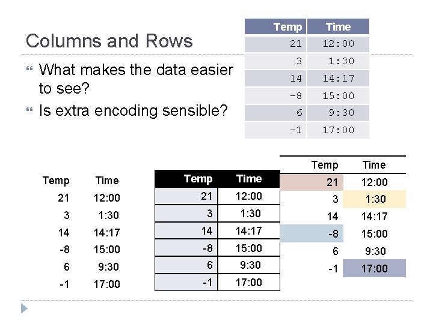Click the 9:30 cell in top striped table
The height and width of the screenshot is (324, 433).
tap(338, 113)
